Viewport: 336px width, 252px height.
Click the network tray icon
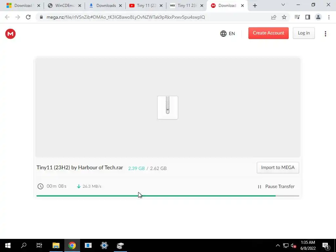pyautogui.click(x=286, y=245)
